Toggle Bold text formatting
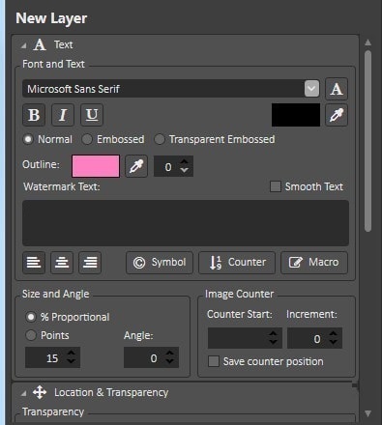This screenshot has width=382, height=425. (x=34, y=115)
